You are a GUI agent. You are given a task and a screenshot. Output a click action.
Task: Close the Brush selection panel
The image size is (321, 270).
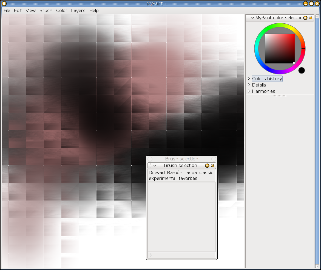coord(212,166)
